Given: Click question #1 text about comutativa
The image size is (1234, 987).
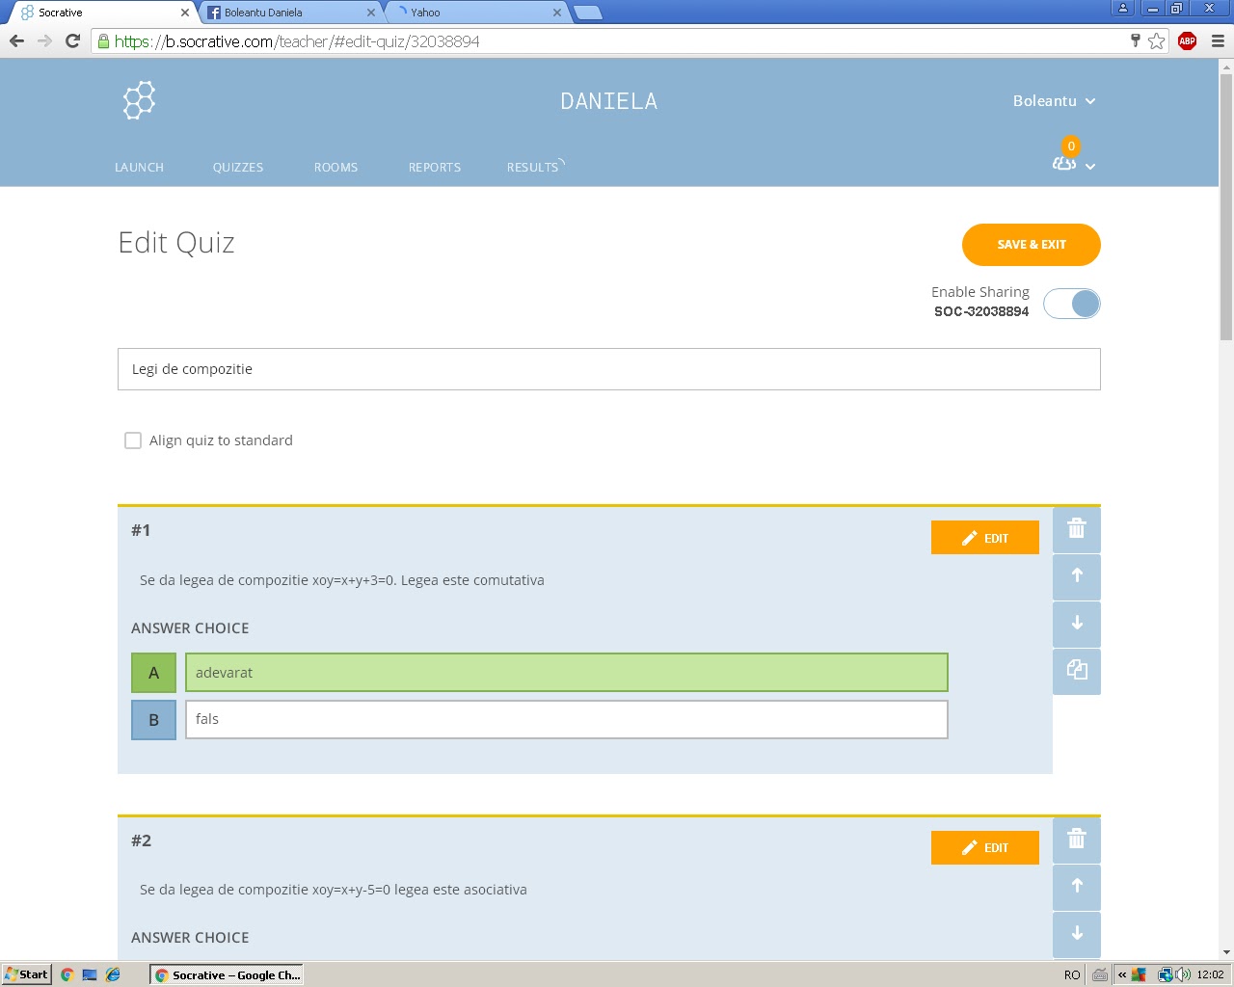Looking at the screenshot, I should [342, 580].
